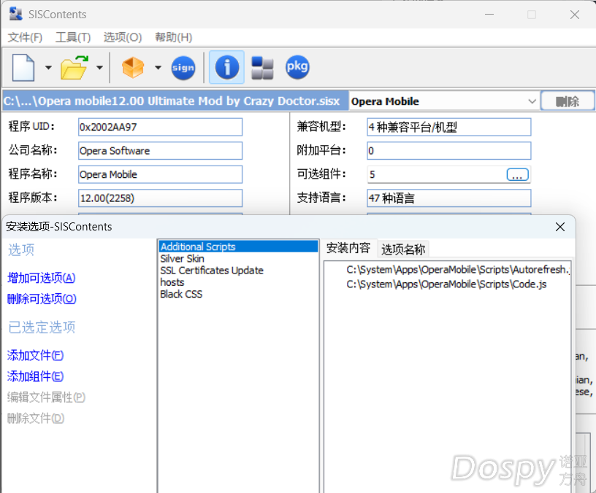The width and height of the screenshot is (596, 493).
Task: Click the 程序名称 field Opera Mobile
Action: point(160,174)
